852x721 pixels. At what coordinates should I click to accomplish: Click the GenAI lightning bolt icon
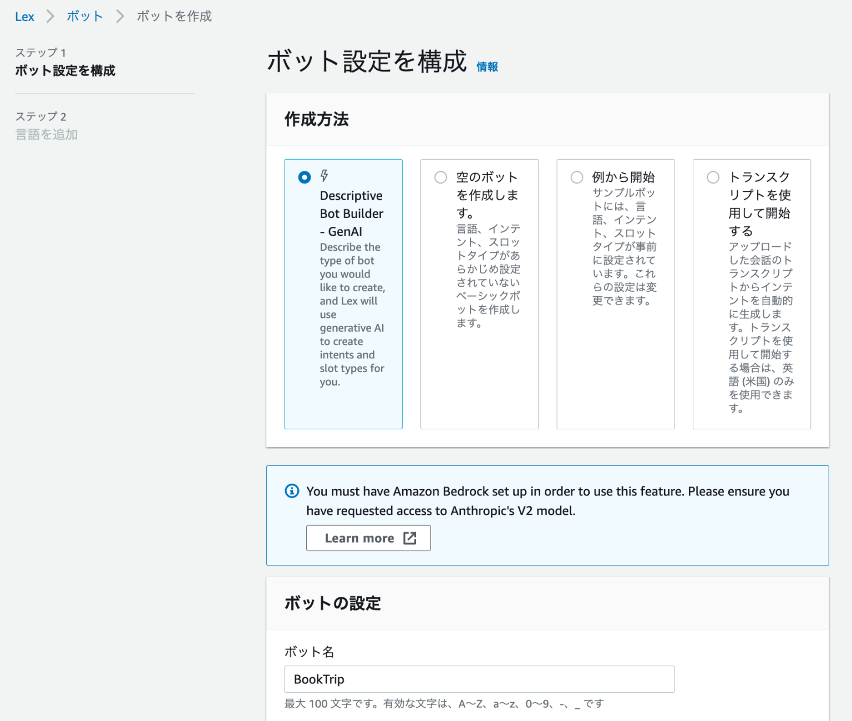coord(324,176)
